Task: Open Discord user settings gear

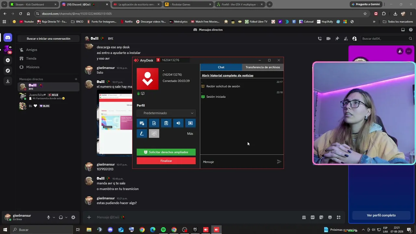Action: pyautogui.click(x=73, y=217)
